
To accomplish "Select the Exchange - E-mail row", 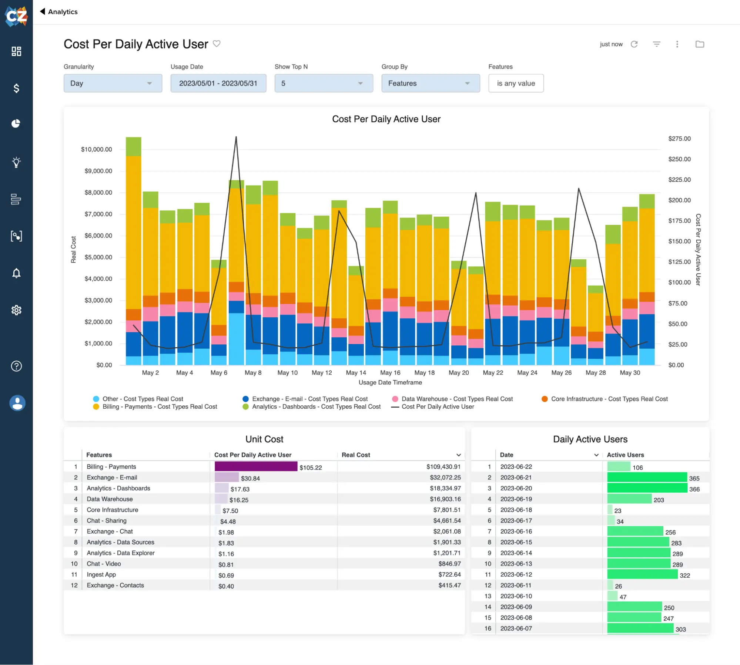I will coord(264,477).
